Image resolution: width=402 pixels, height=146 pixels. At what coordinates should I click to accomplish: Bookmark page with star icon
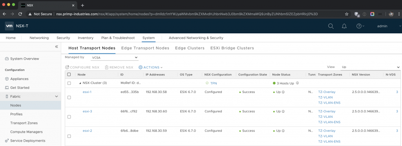click(x=347, y=14)
